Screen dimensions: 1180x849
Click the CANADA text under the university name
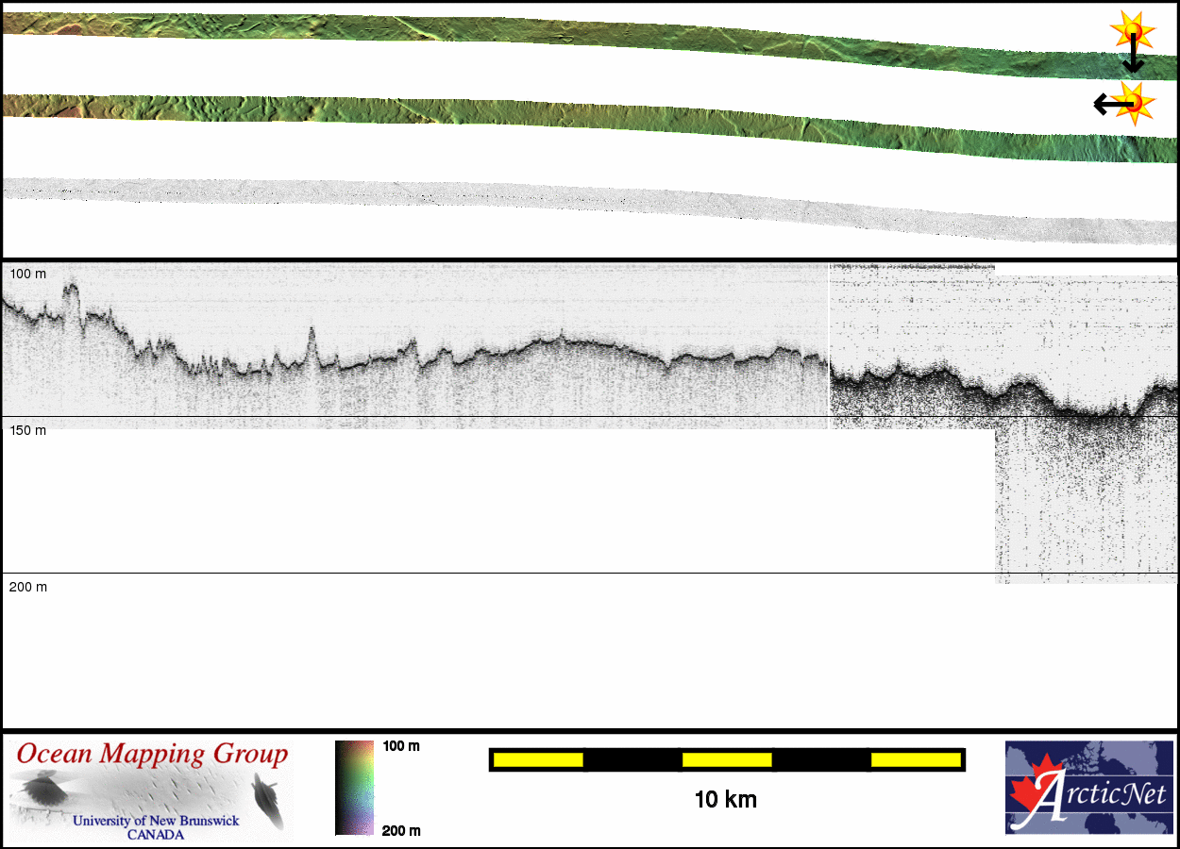[x=156, y=835]
